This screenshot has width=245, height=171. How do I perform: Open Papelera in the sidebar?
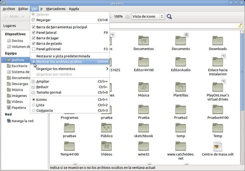pos(18,108)
